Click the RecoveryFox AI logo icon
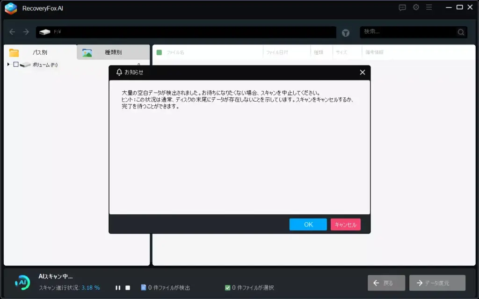Screen dimensions: 479x299 tap(11, 8)
